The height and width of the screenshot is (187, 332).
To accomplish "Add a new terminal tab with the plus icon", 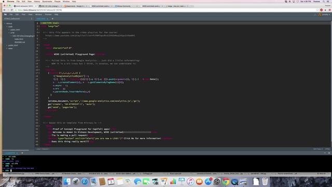I will (22, 153).
